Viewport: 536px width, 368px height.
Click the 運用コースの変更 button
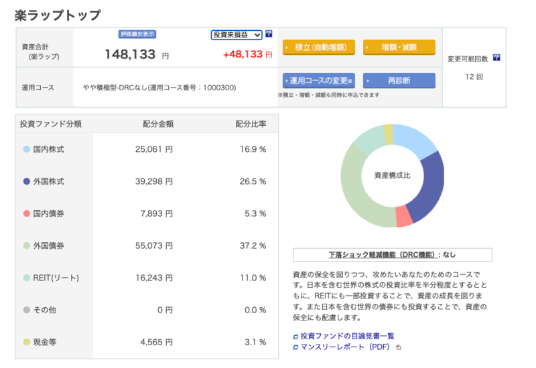click(x=319, y=80)
